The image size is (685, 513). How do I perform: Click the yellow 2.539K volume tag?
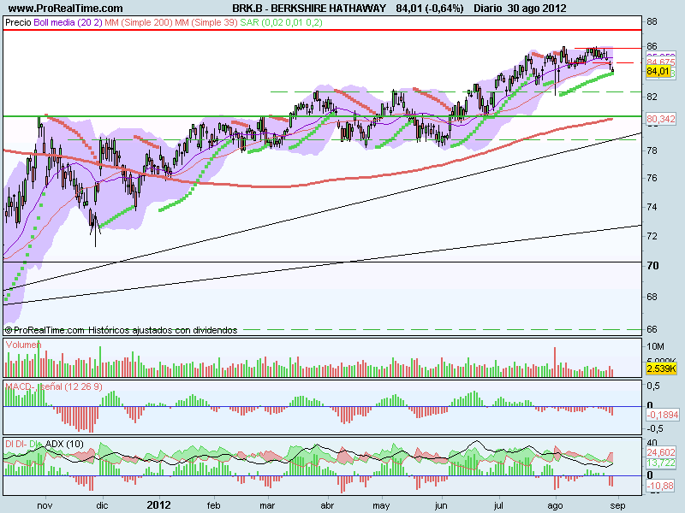pyautogui.click(x=661, y=369)
